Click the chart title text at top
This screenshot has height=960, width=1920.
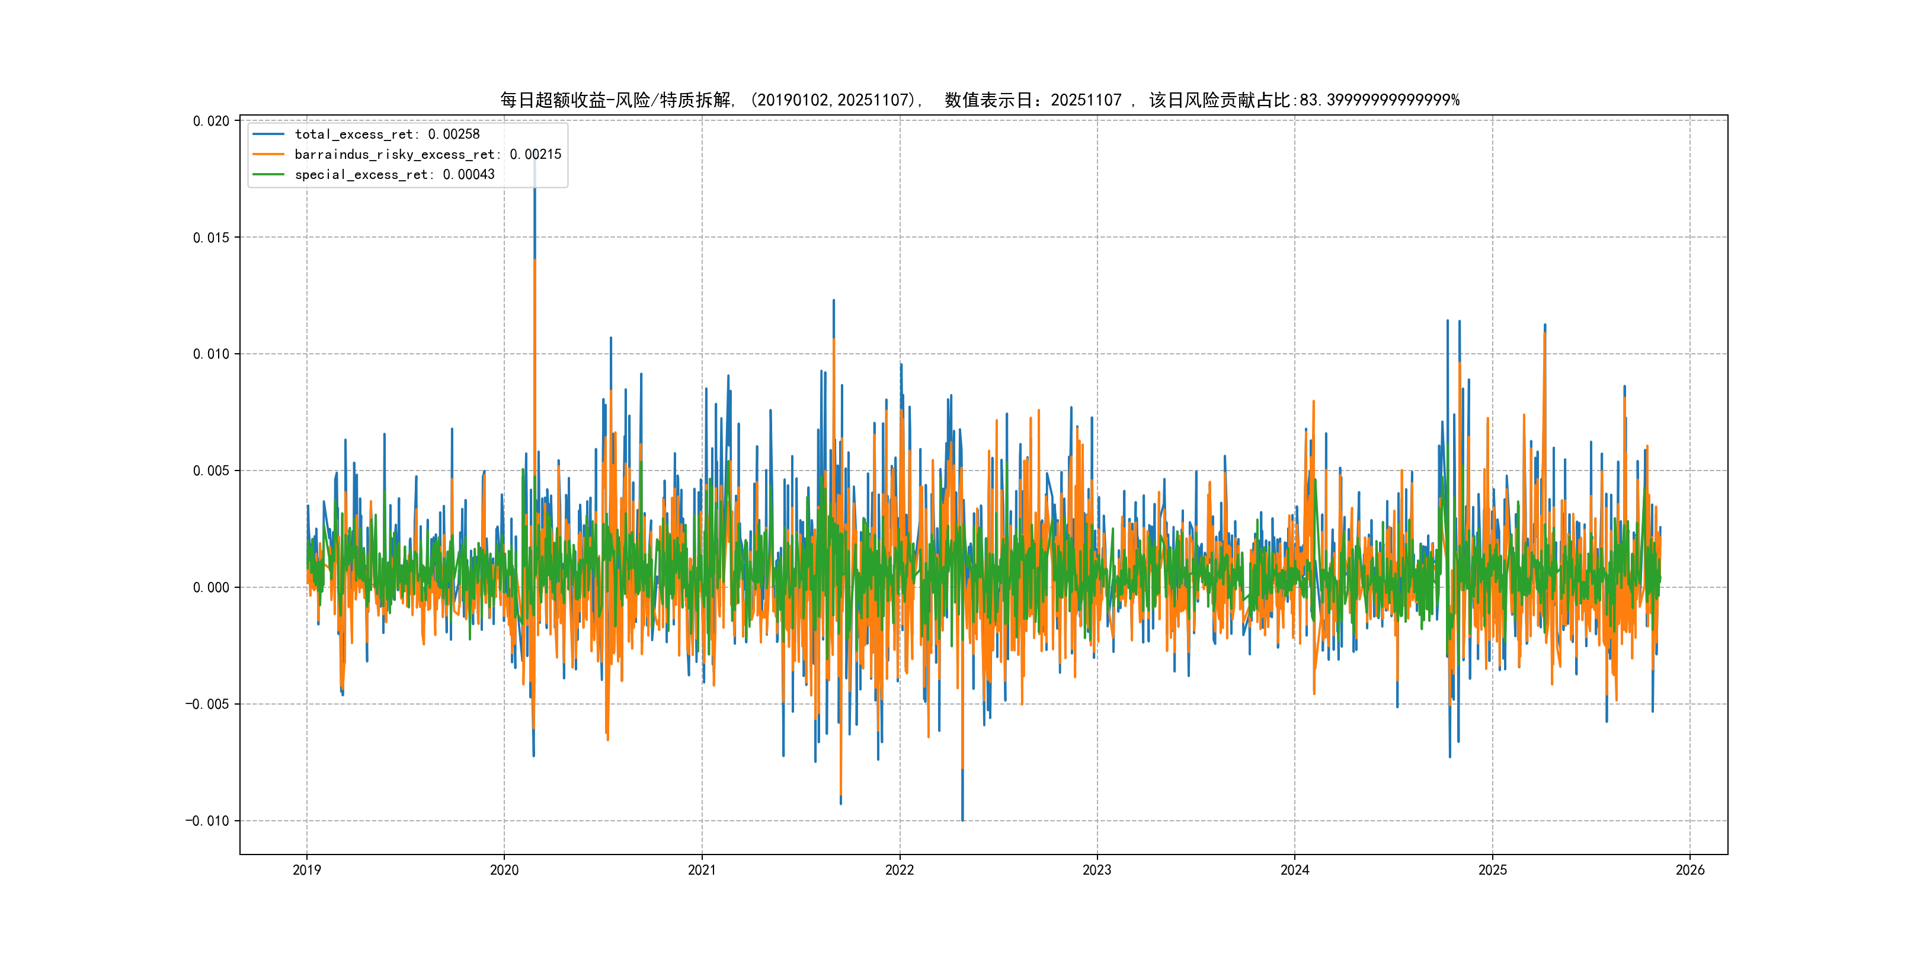(980, 100)
